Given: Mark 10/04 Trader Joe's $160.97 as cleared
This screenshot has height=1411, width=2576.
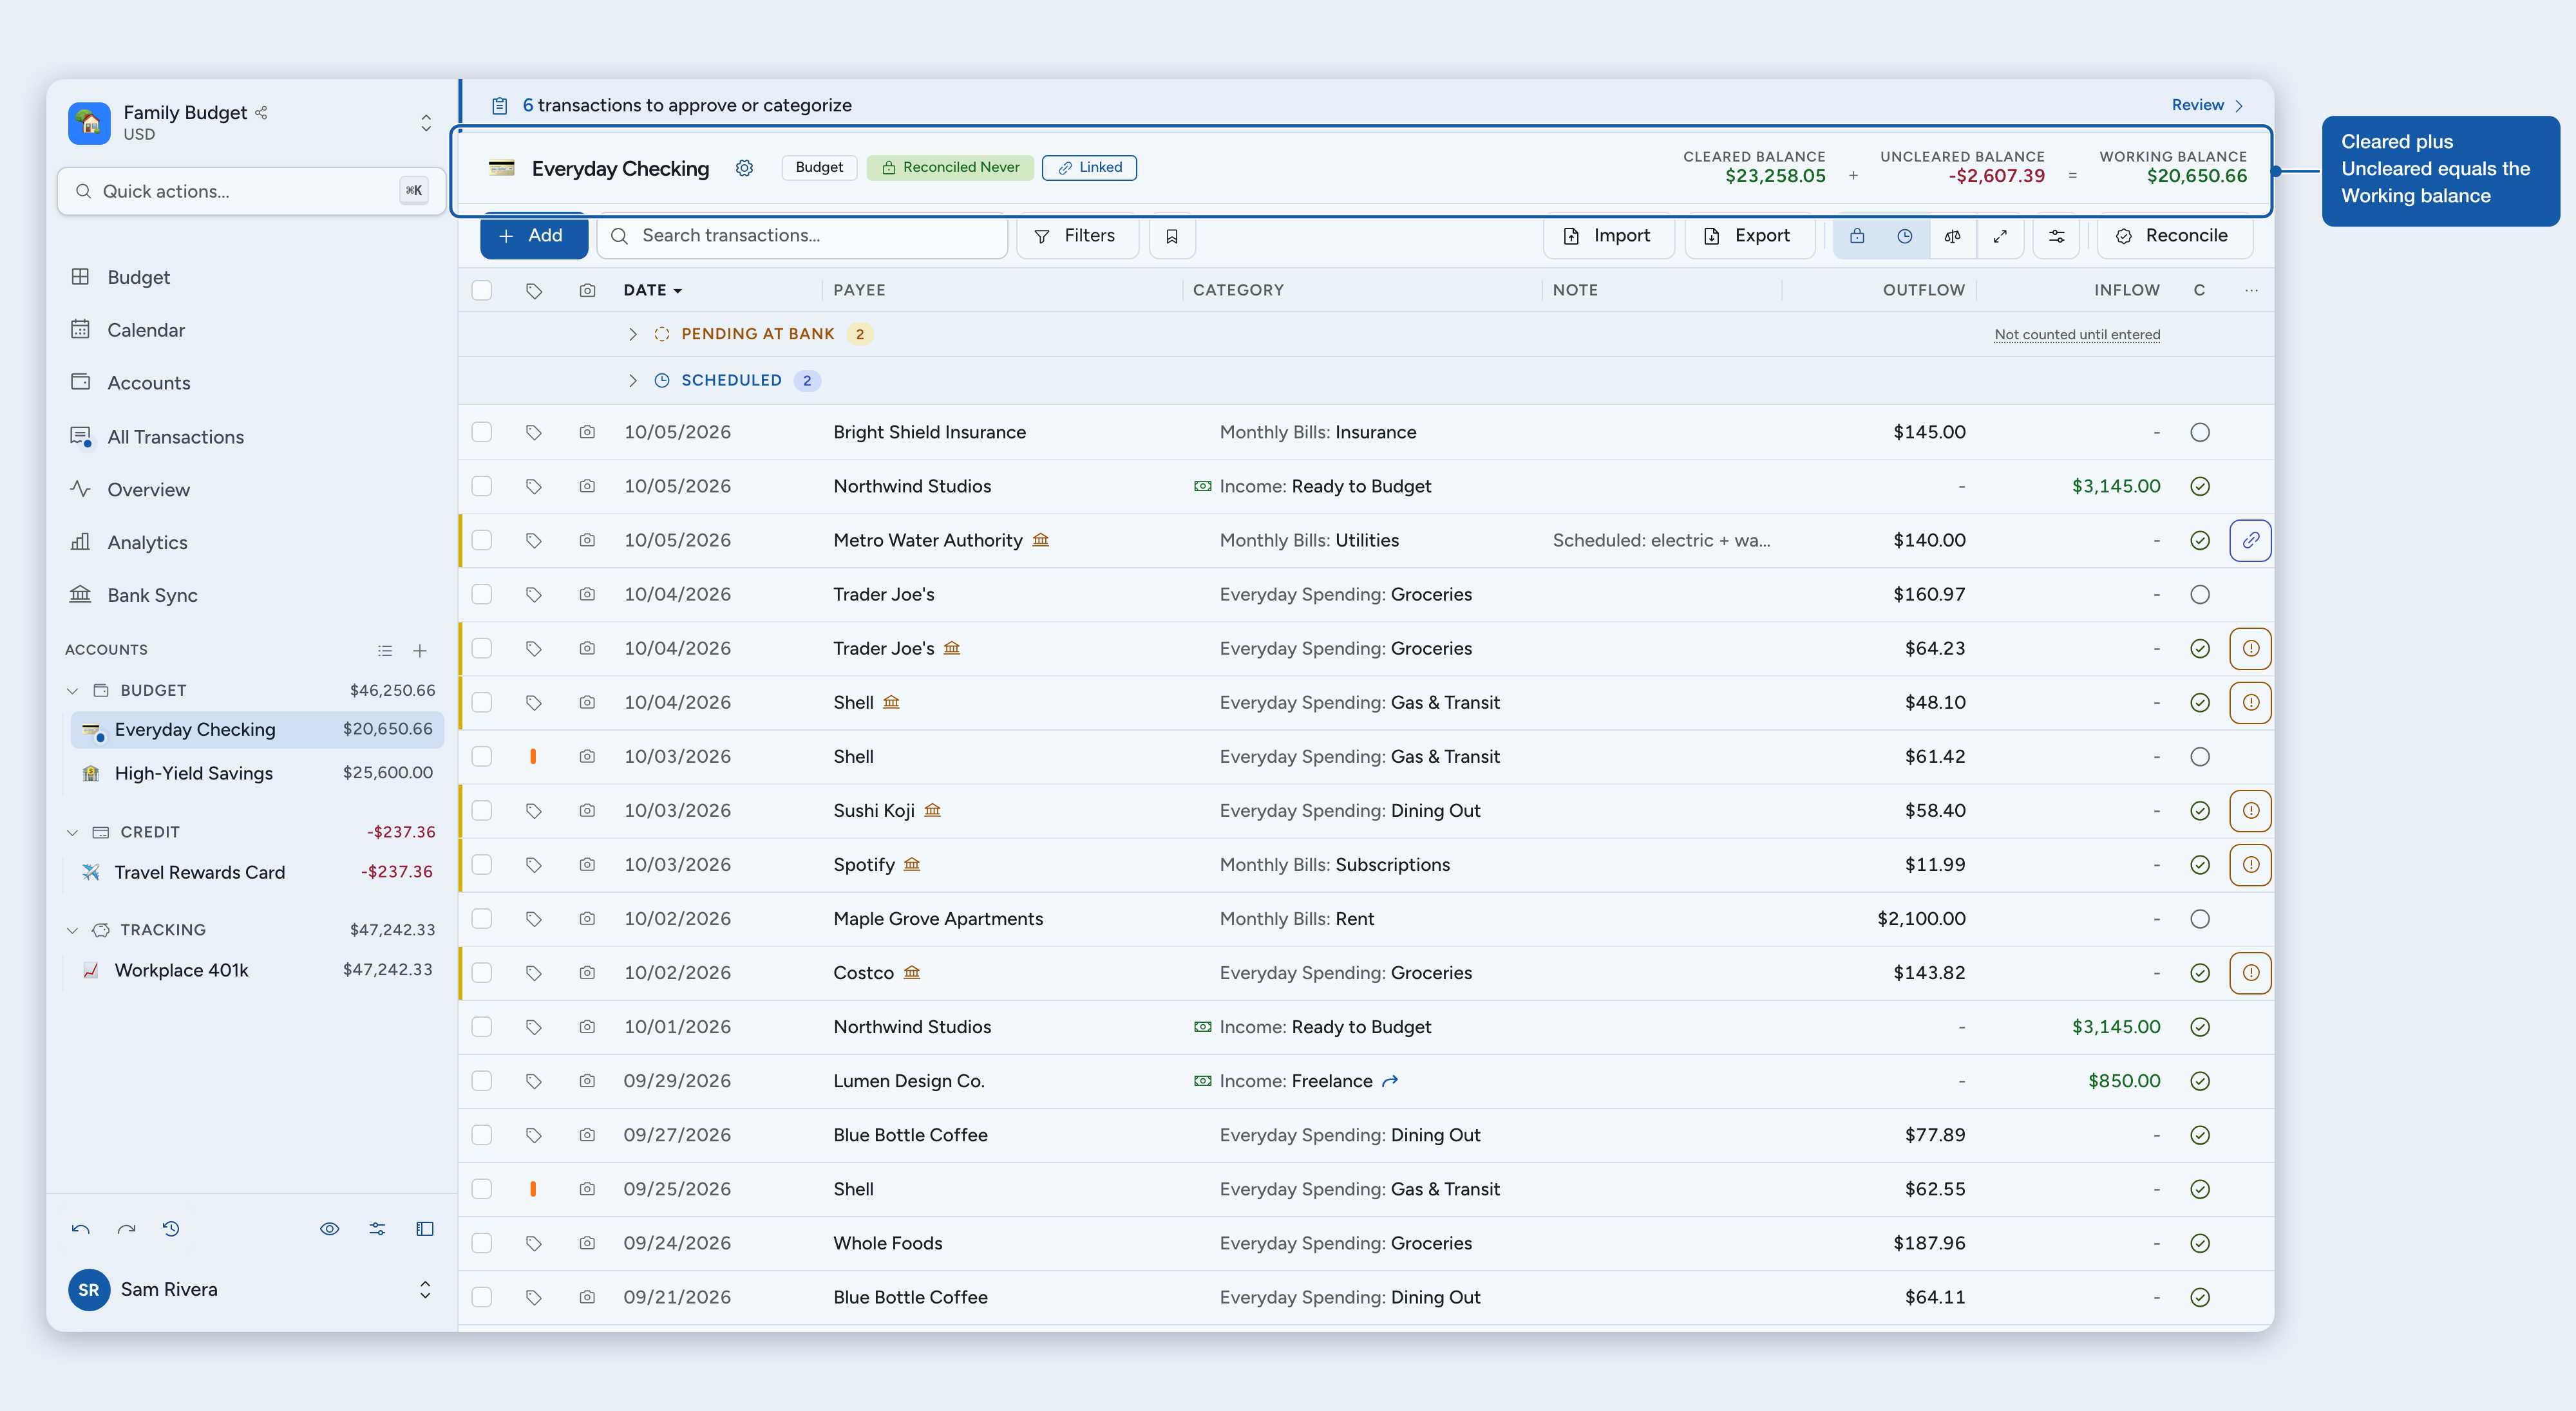Looking at the screenshot, I should click(x=2200, y=595).
